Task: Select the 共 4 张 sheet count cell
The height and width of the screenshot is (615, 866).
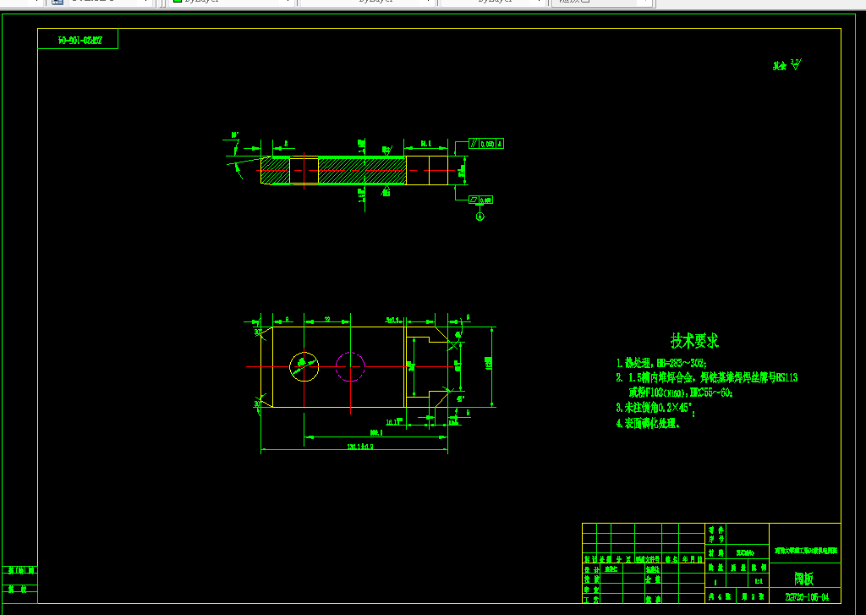Action: (720, 597)
